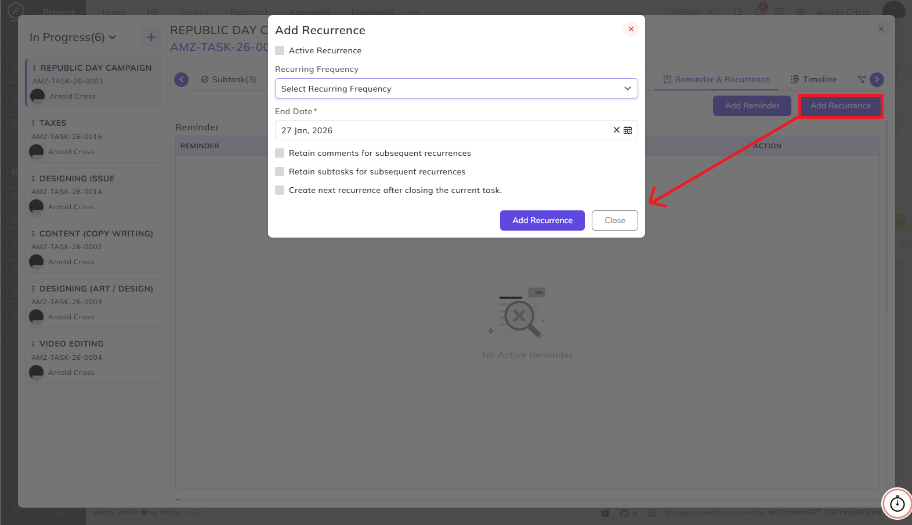Click drag handle on REPUBLIC DAY CAMPAIGN card
The width and height of the screenshot is (912, 525).
[34, 68]
